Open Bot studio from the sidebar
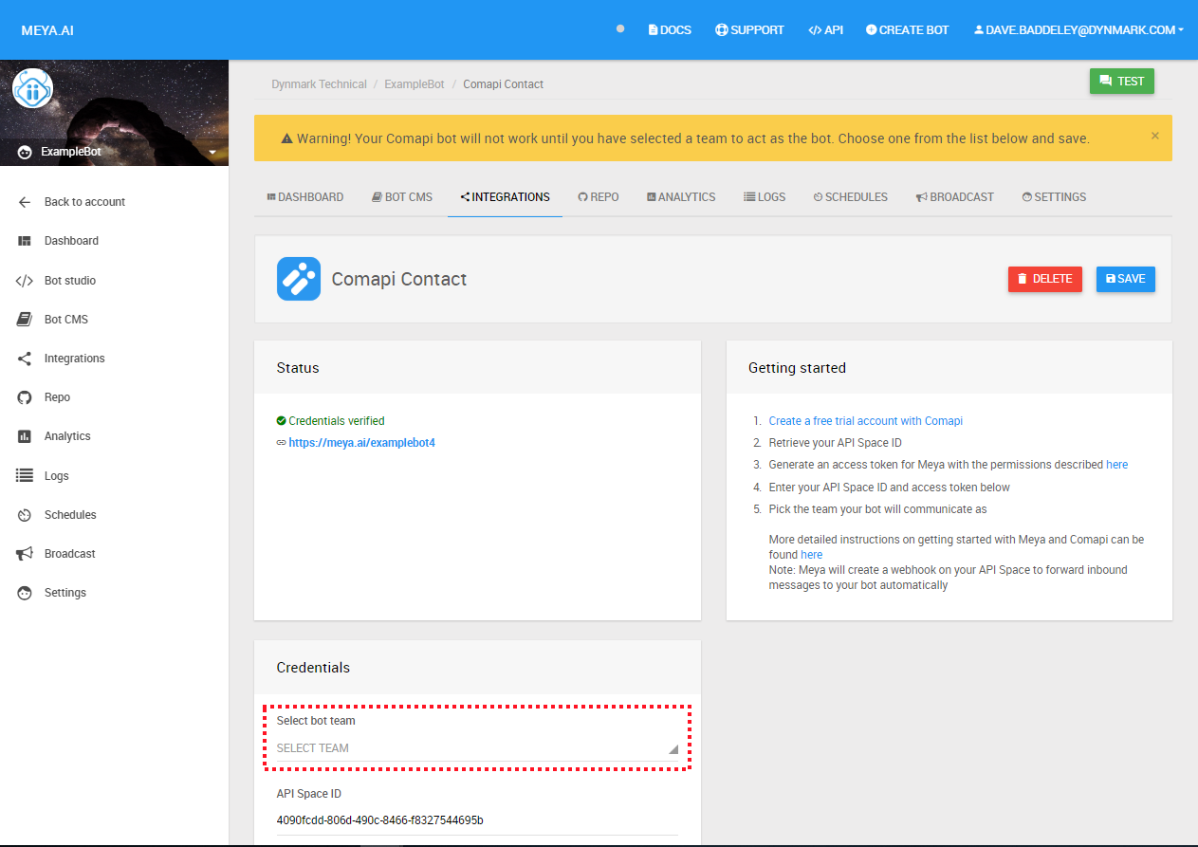This screenshot has height=847, width=1198. tap(70, 281)
